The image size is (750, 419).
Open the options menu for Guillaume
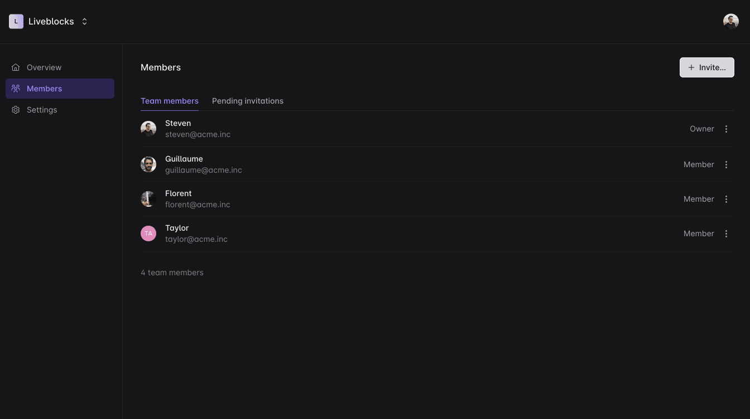[x=726, y=164]
